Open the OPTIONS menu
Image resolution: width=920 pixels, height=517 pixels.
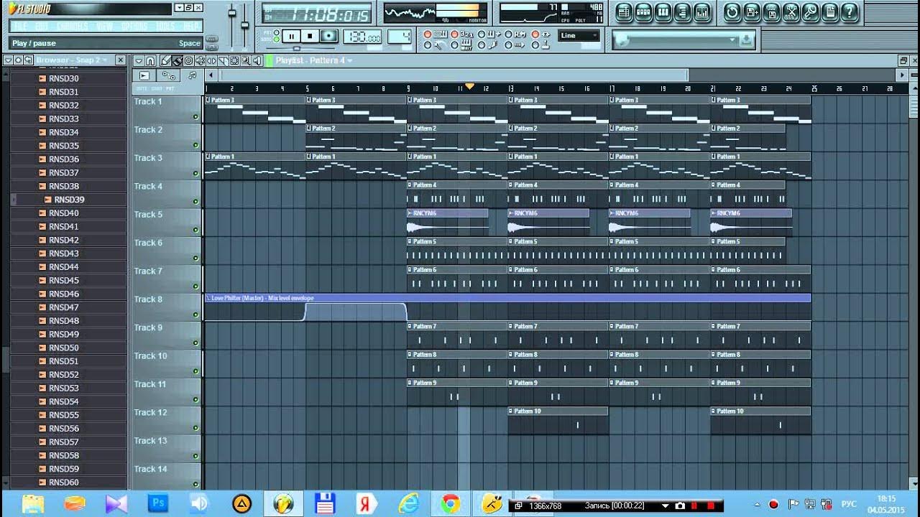[x=134, y=27]
